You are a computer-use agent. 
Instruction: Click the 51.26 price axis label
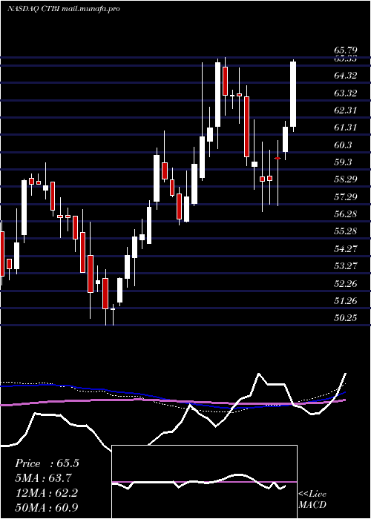tap(346, 301)
